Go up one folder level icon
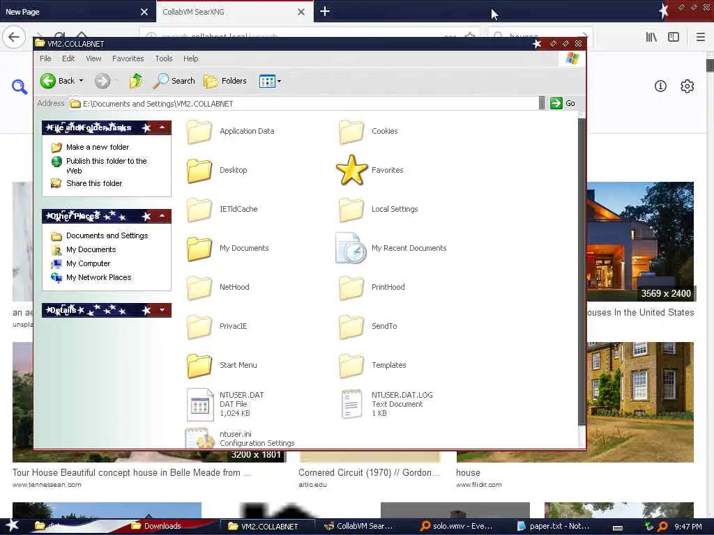 click(x=136, y=81)
